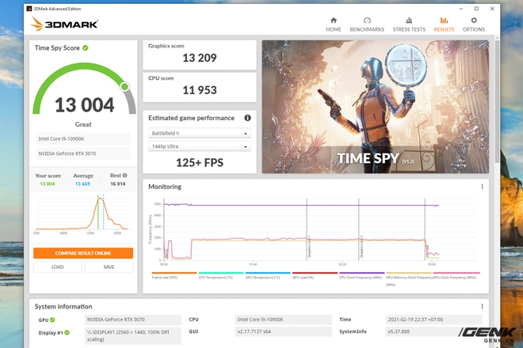
Task: Click the 13 004 Time Spy score
Action: [84, 104]
